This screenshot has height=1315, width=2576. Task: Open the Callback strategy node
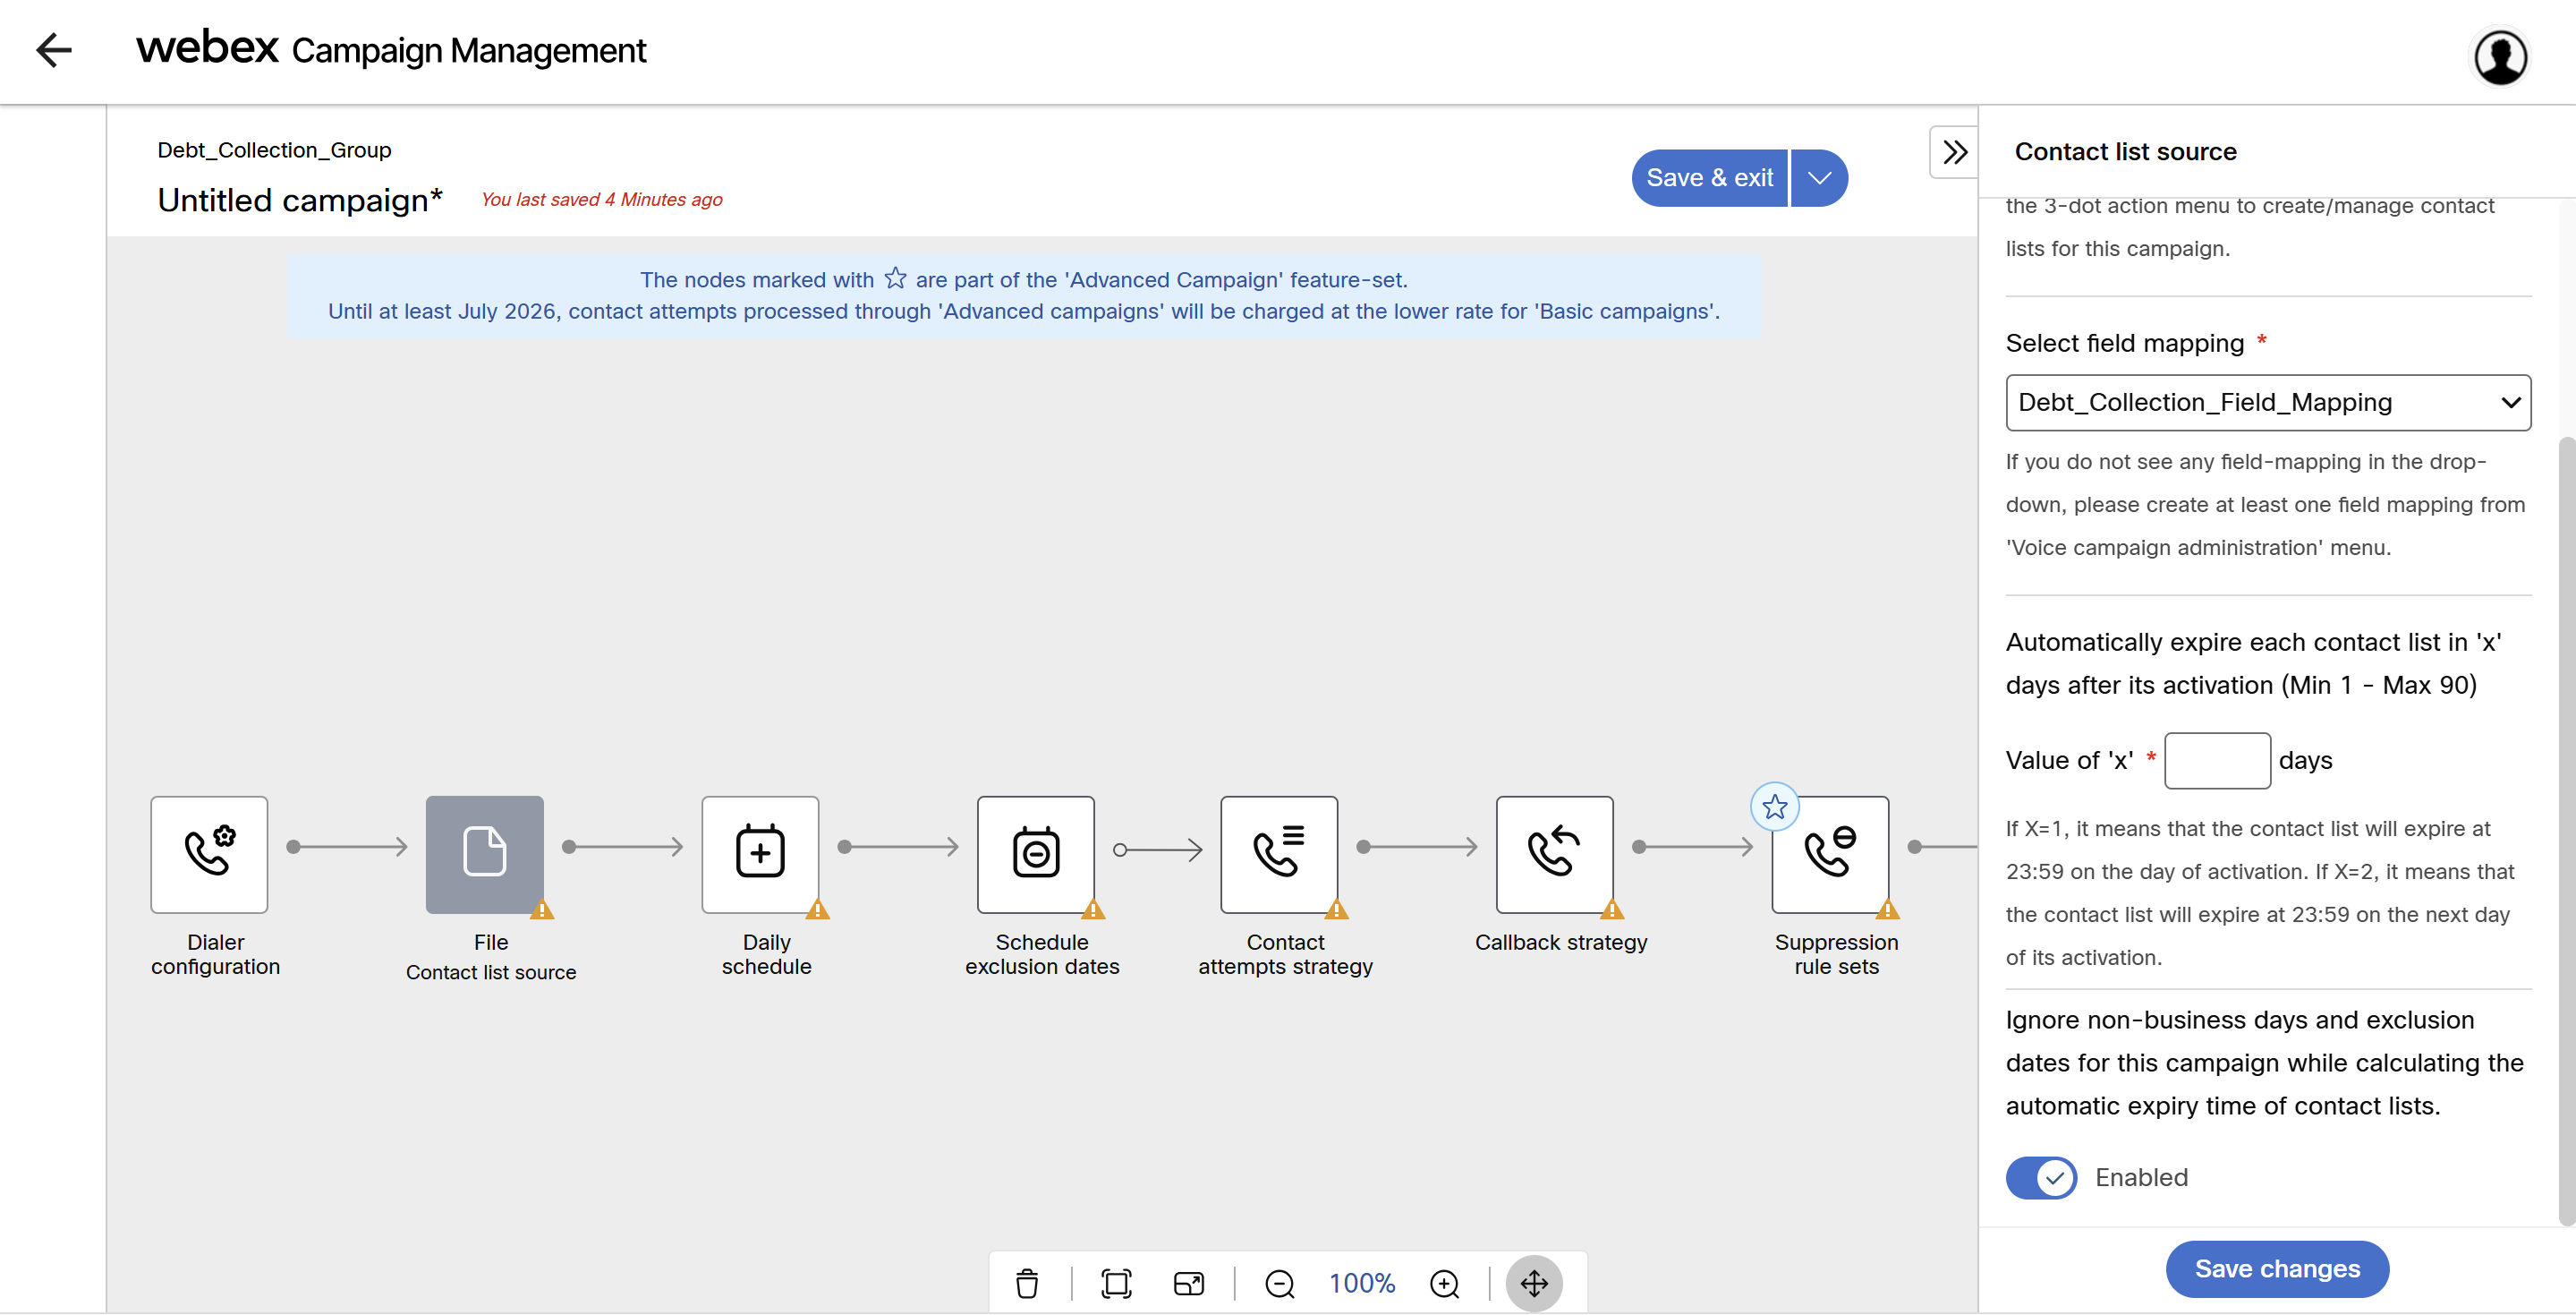point(1554,854)
